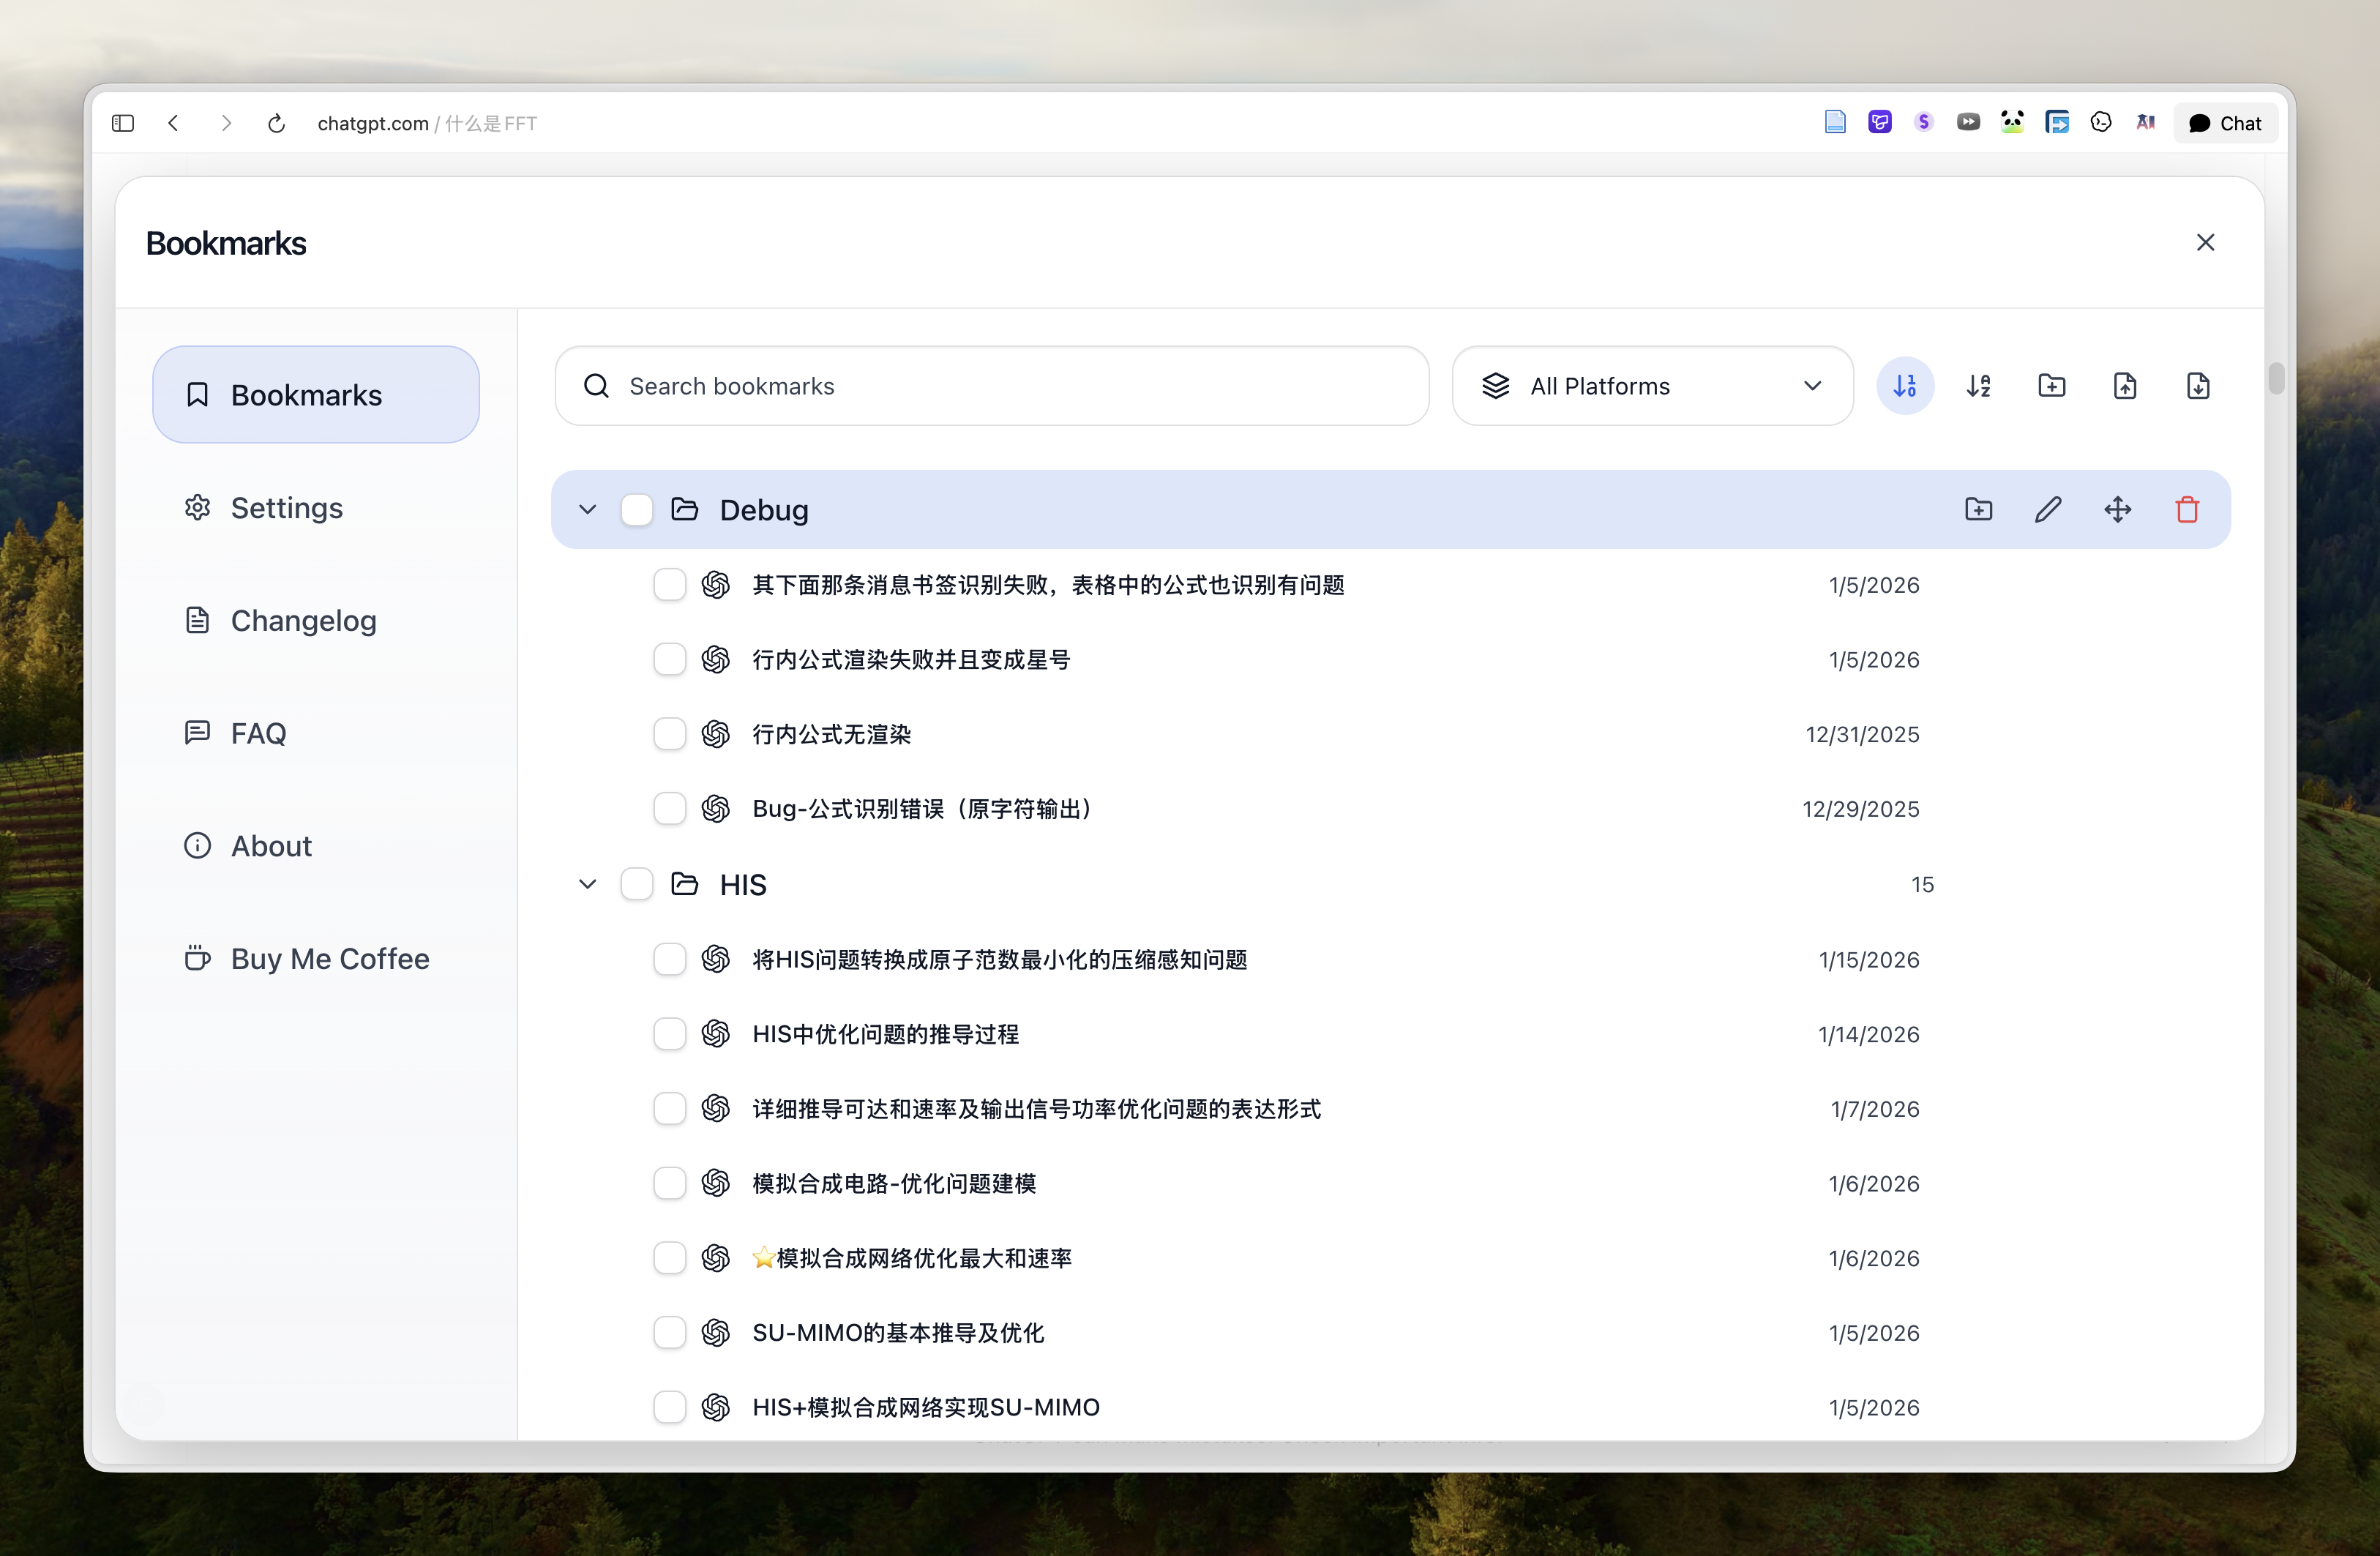Select checkbox for 模拟合成电路-优化问题建模
2380x1556 pixels.
tap(669, 1184)
